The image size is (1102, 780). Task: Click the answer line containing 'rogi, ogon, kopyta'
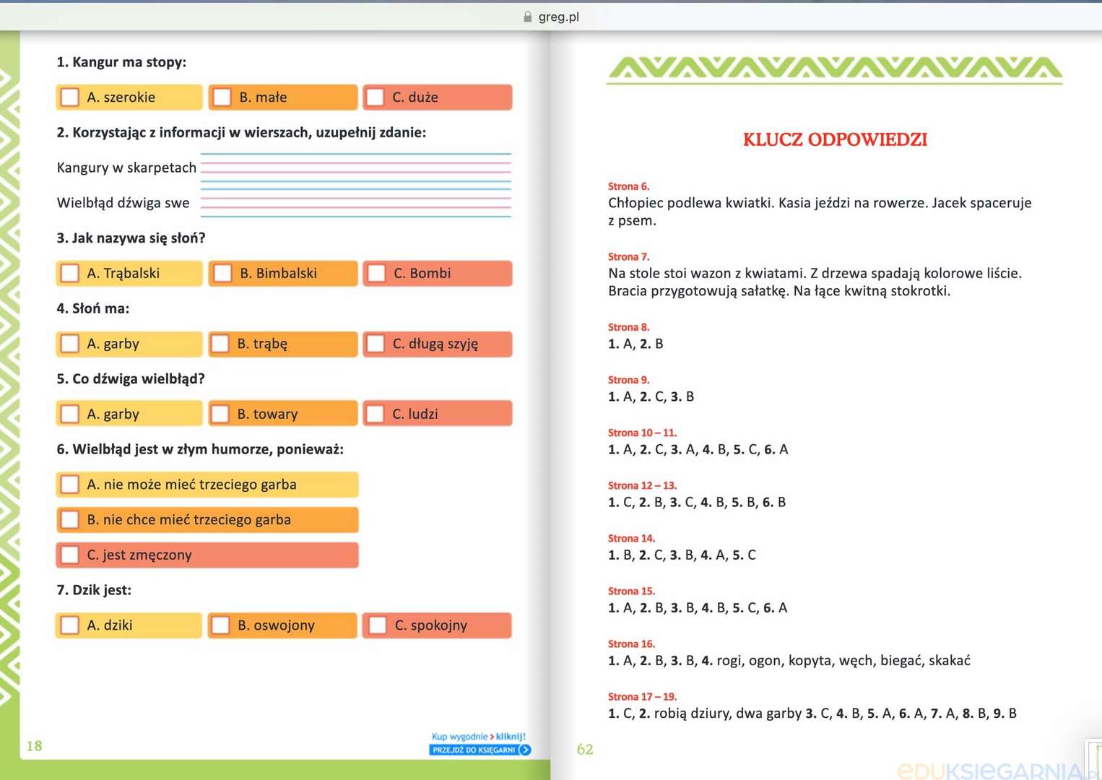pos(789,661)
